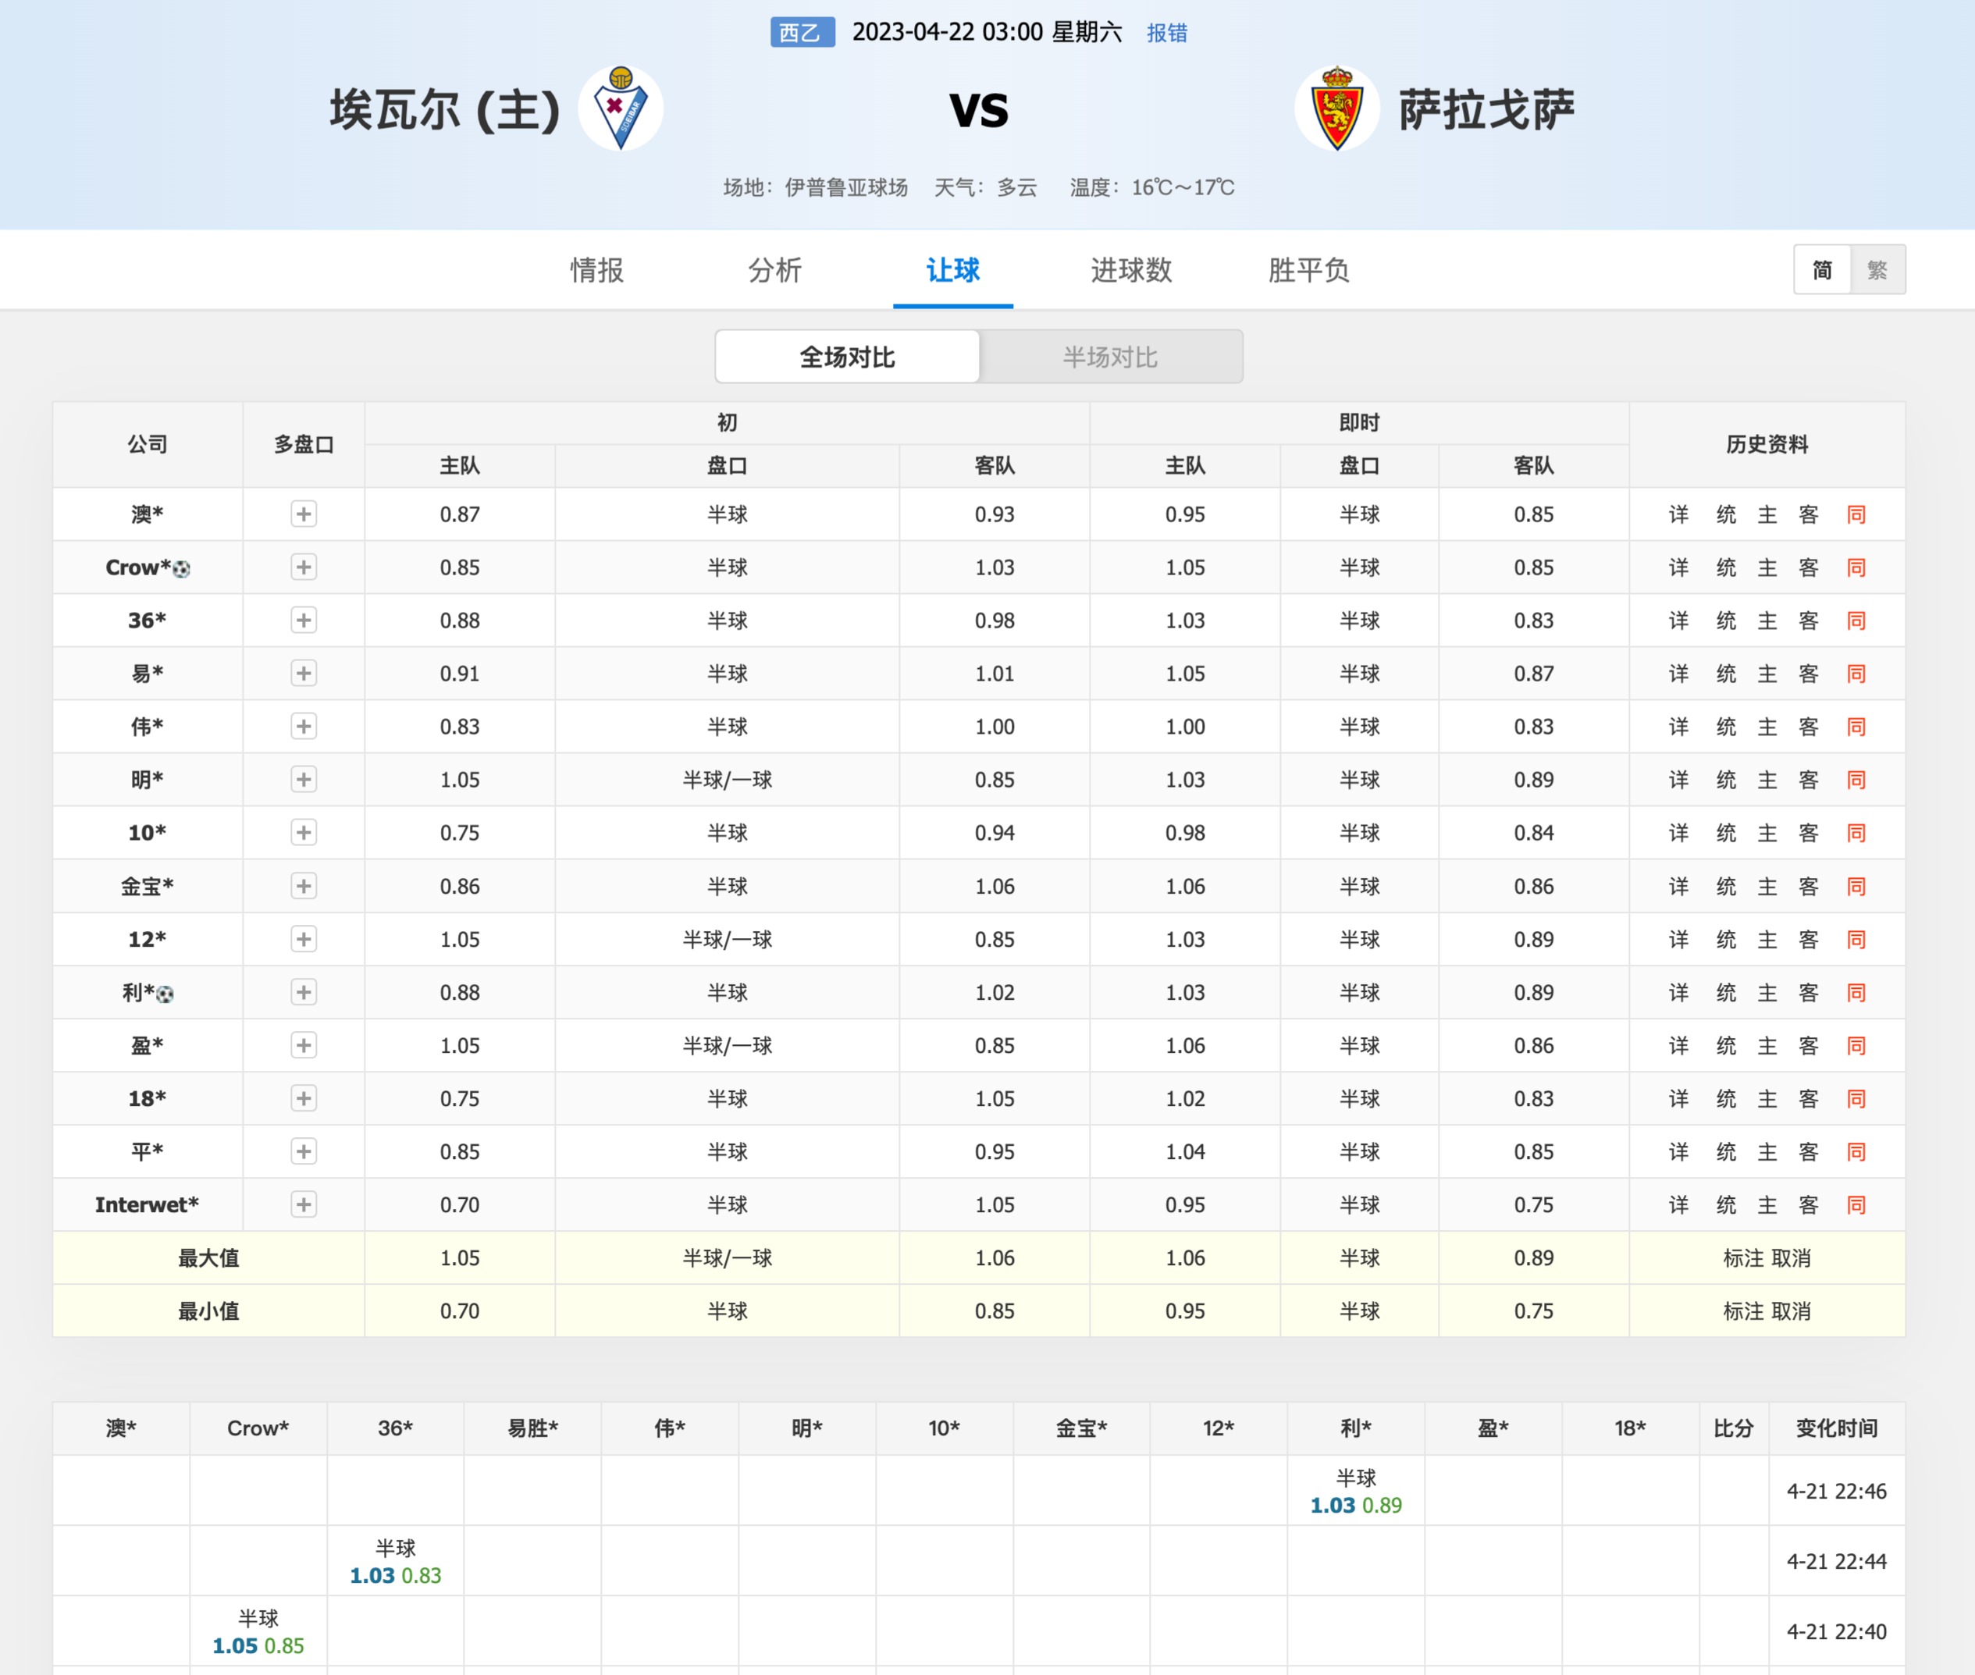Image resolution: width=1975 pixels, height=1675 pixels.
Task: Click red 同 link in Interwet* row
Action: tap(1856, 1205)
